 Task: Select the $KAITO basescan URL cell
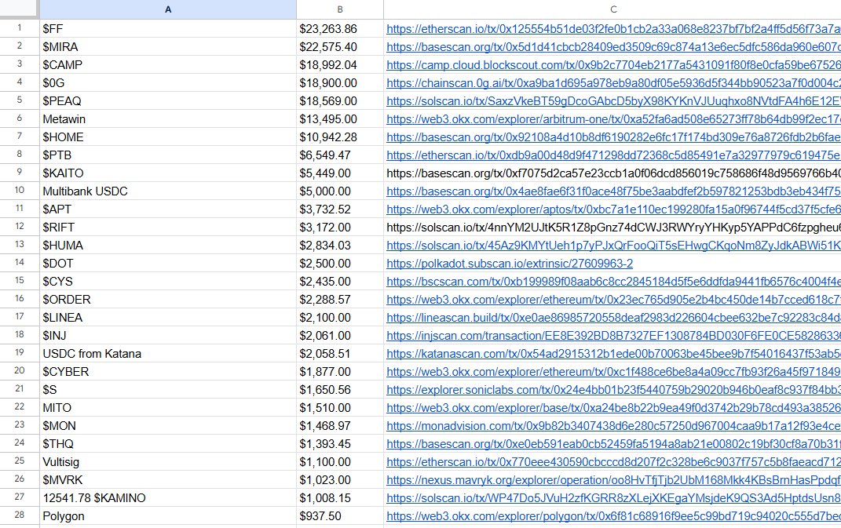coord(612,173)
